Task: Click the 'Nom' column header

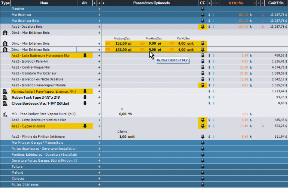Action: 44,3
